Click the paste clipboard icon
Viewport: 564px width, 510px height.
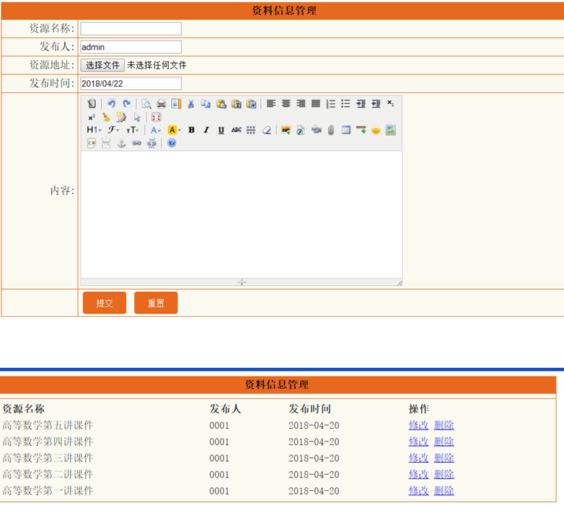coord(221,104)
